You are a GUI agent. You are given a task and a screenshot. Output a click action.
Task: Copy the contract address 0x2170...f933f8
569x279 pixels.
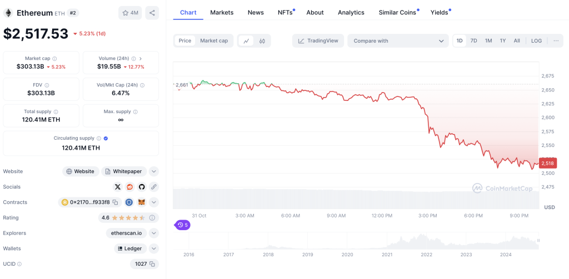point(115,202)
